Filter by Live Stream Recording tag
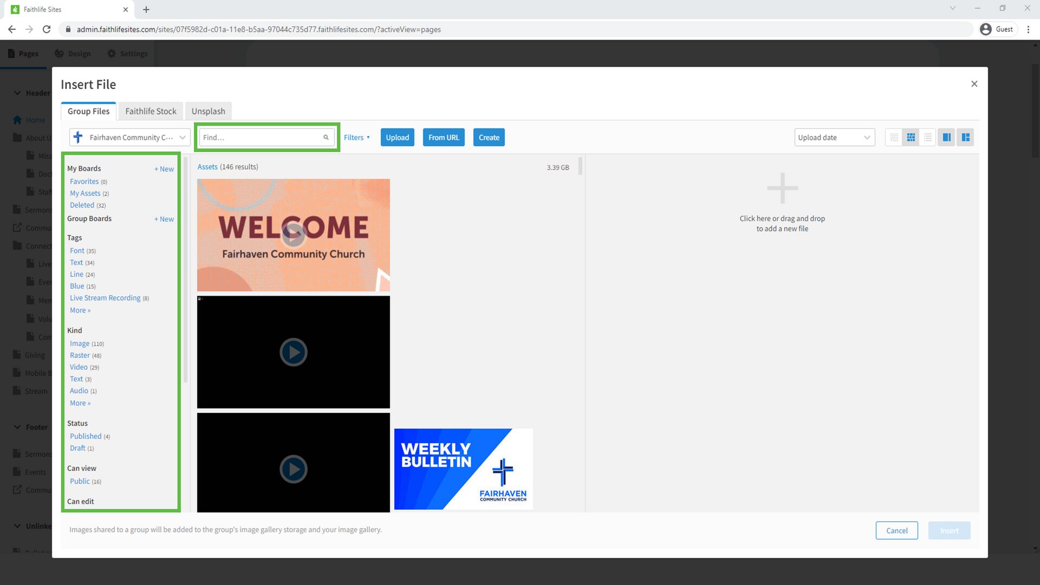1040x585 pixels. 105,298
